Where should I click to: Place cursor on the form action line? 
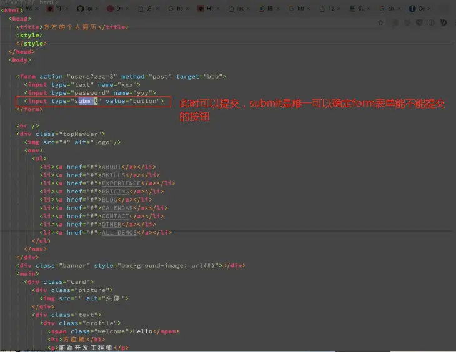click(x=121, y=76)
